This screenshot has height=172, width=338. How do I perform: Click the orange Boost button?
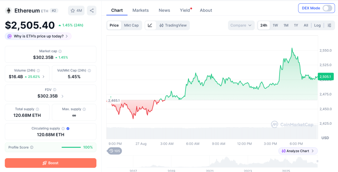pyautogui.click(x=51, y=163)
